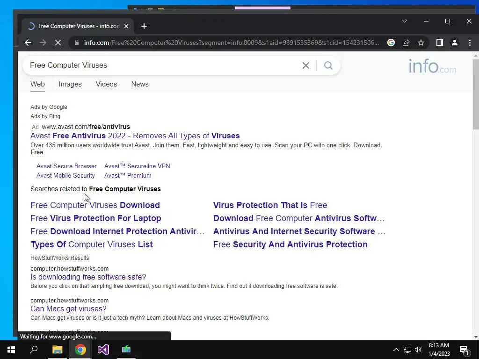Switch to the Videos tab

(106, 84)
